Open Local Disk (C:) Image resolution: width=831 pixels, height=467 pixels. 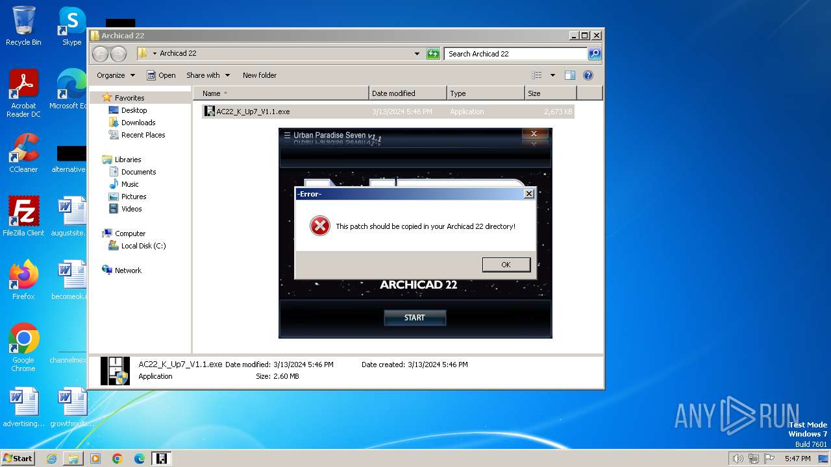(x=143, y=246)
